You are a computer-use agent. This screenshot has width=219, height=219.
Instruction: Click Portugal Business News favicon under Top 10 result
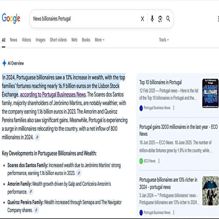click(x=141, y=108)
